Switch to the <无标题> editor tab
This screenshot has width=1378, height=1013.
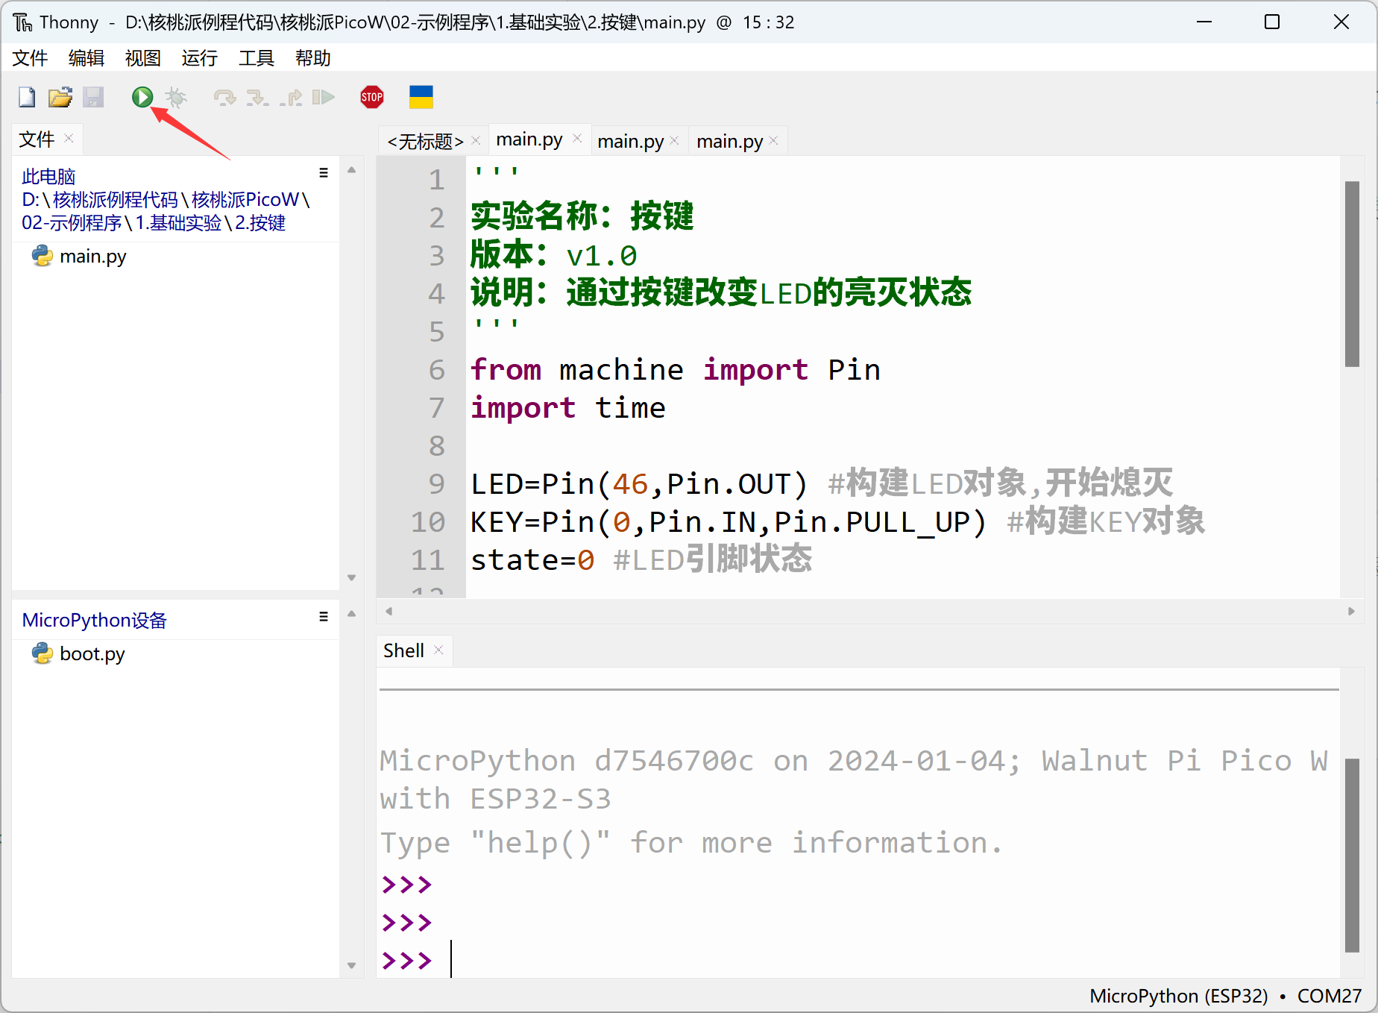click(425, 141)
